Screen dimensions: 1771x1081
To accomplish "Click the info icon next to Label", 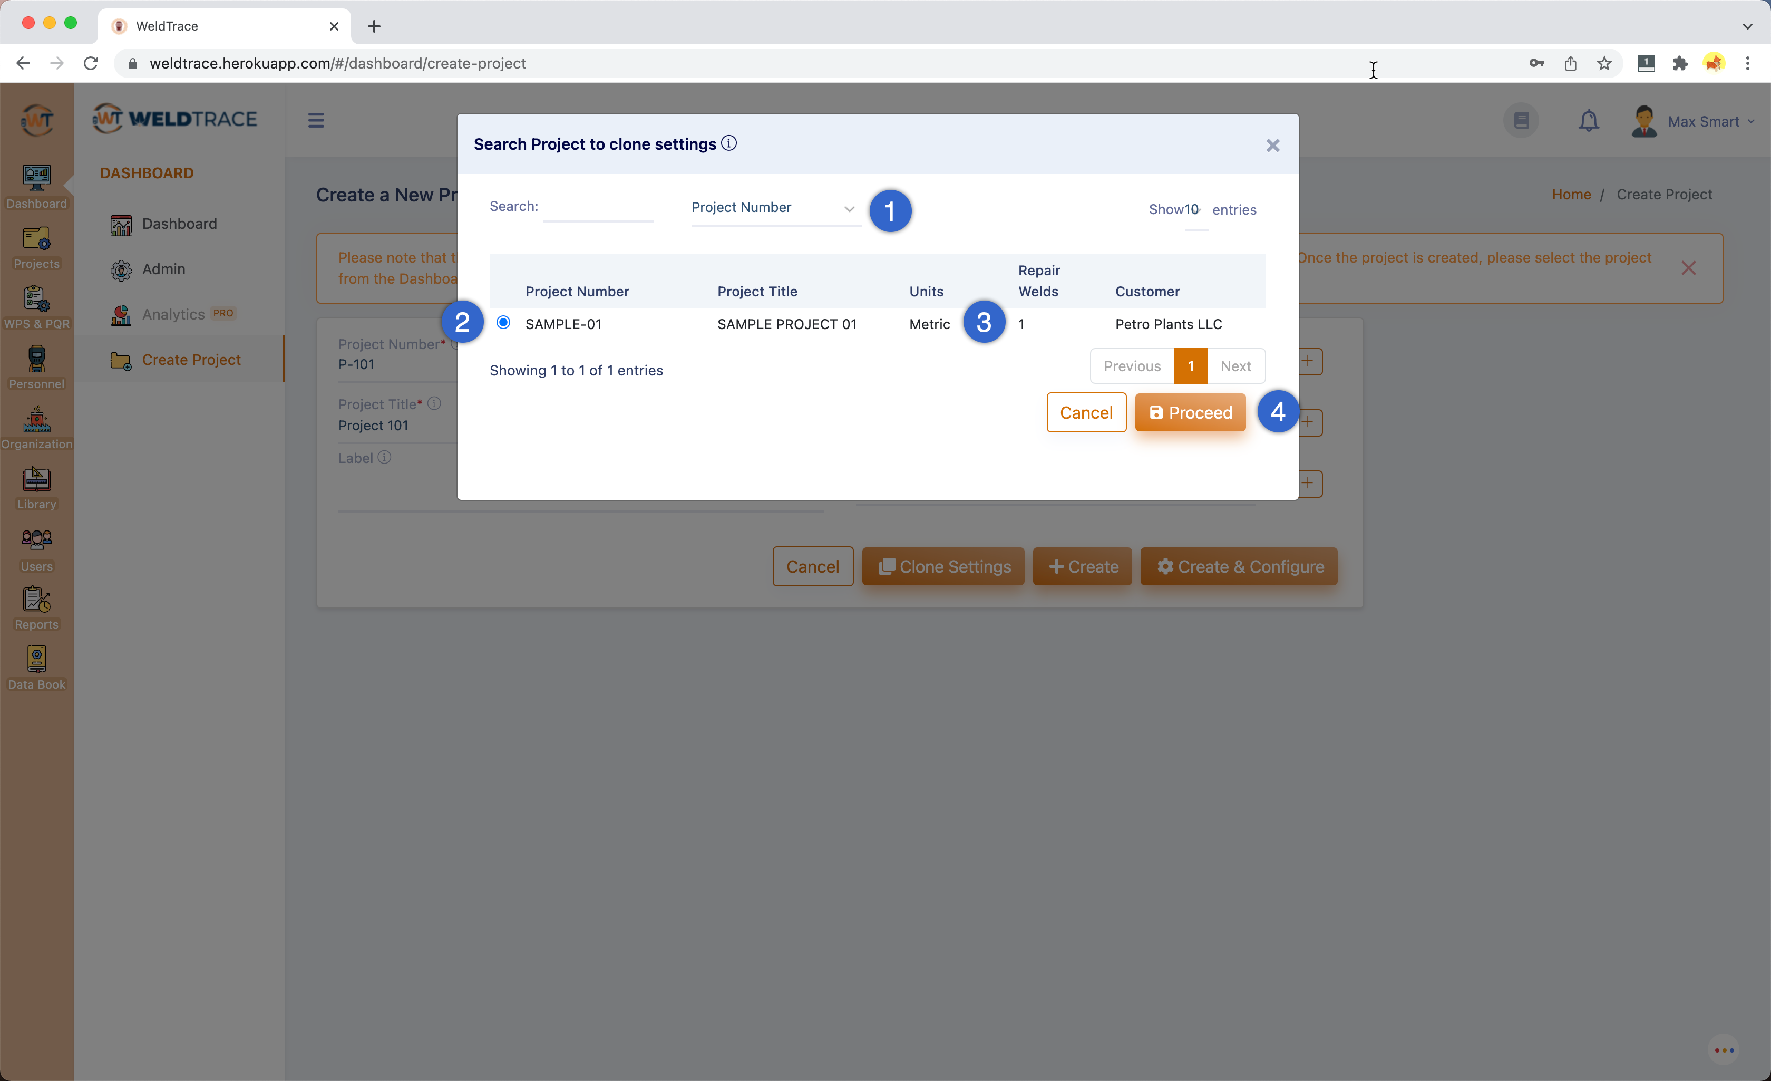I will point(385,457).
